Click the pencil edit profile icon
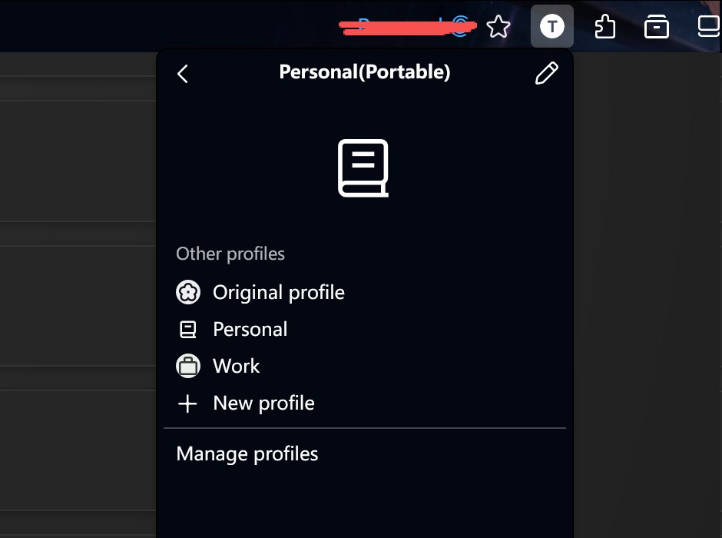 [546, 73]
